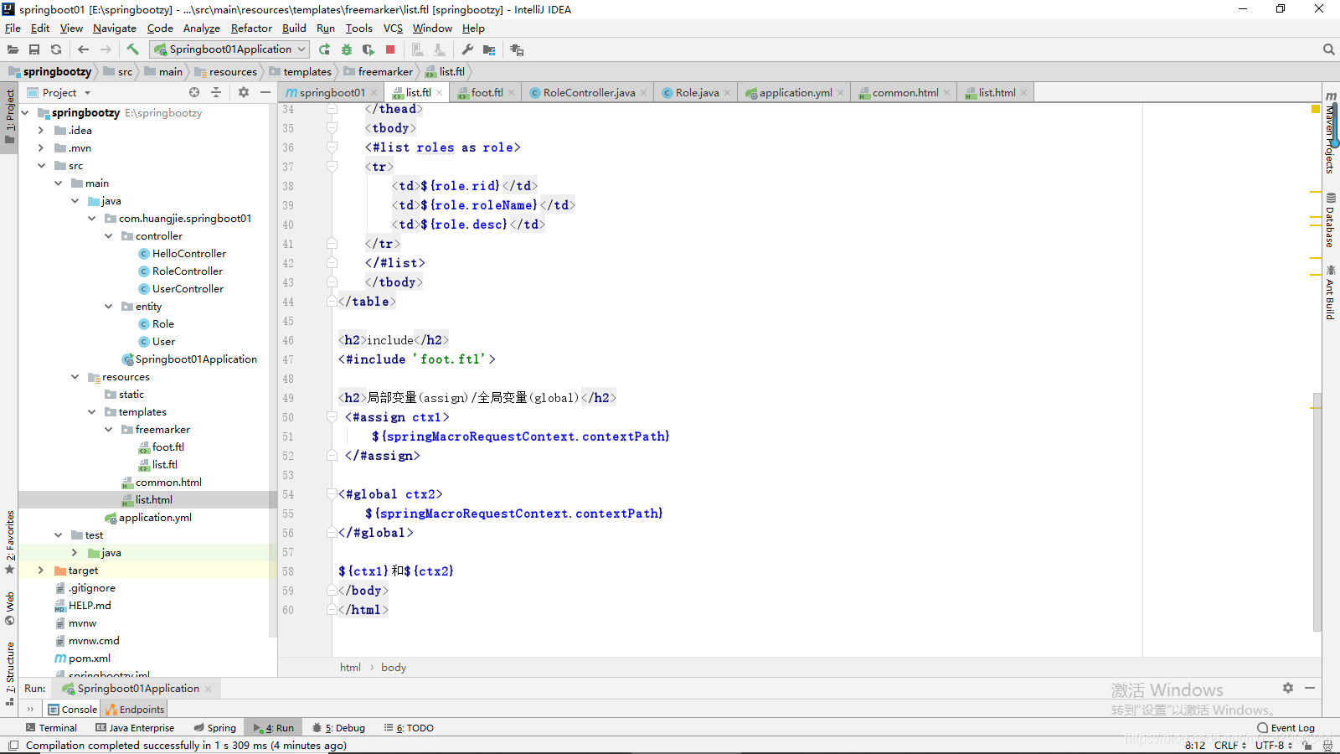This screenshot has height=754, width=1340.
Task: Open the Project panel gear settings
Action: pos(244,92)
